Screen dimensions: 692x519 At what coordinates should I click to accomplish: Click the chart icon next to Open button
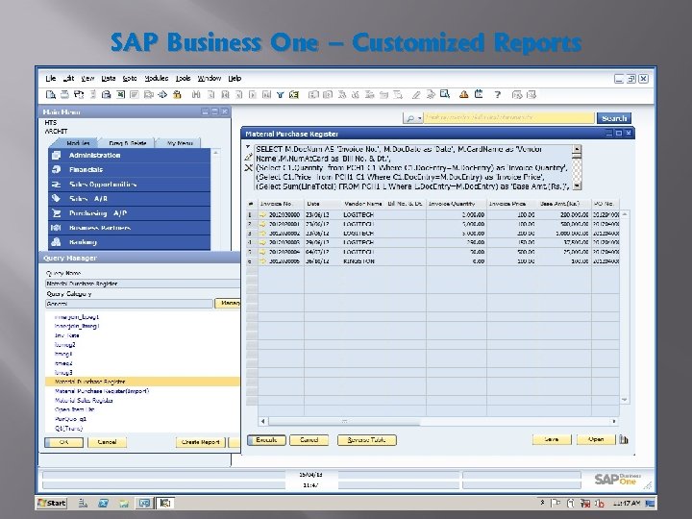[624, 439]
